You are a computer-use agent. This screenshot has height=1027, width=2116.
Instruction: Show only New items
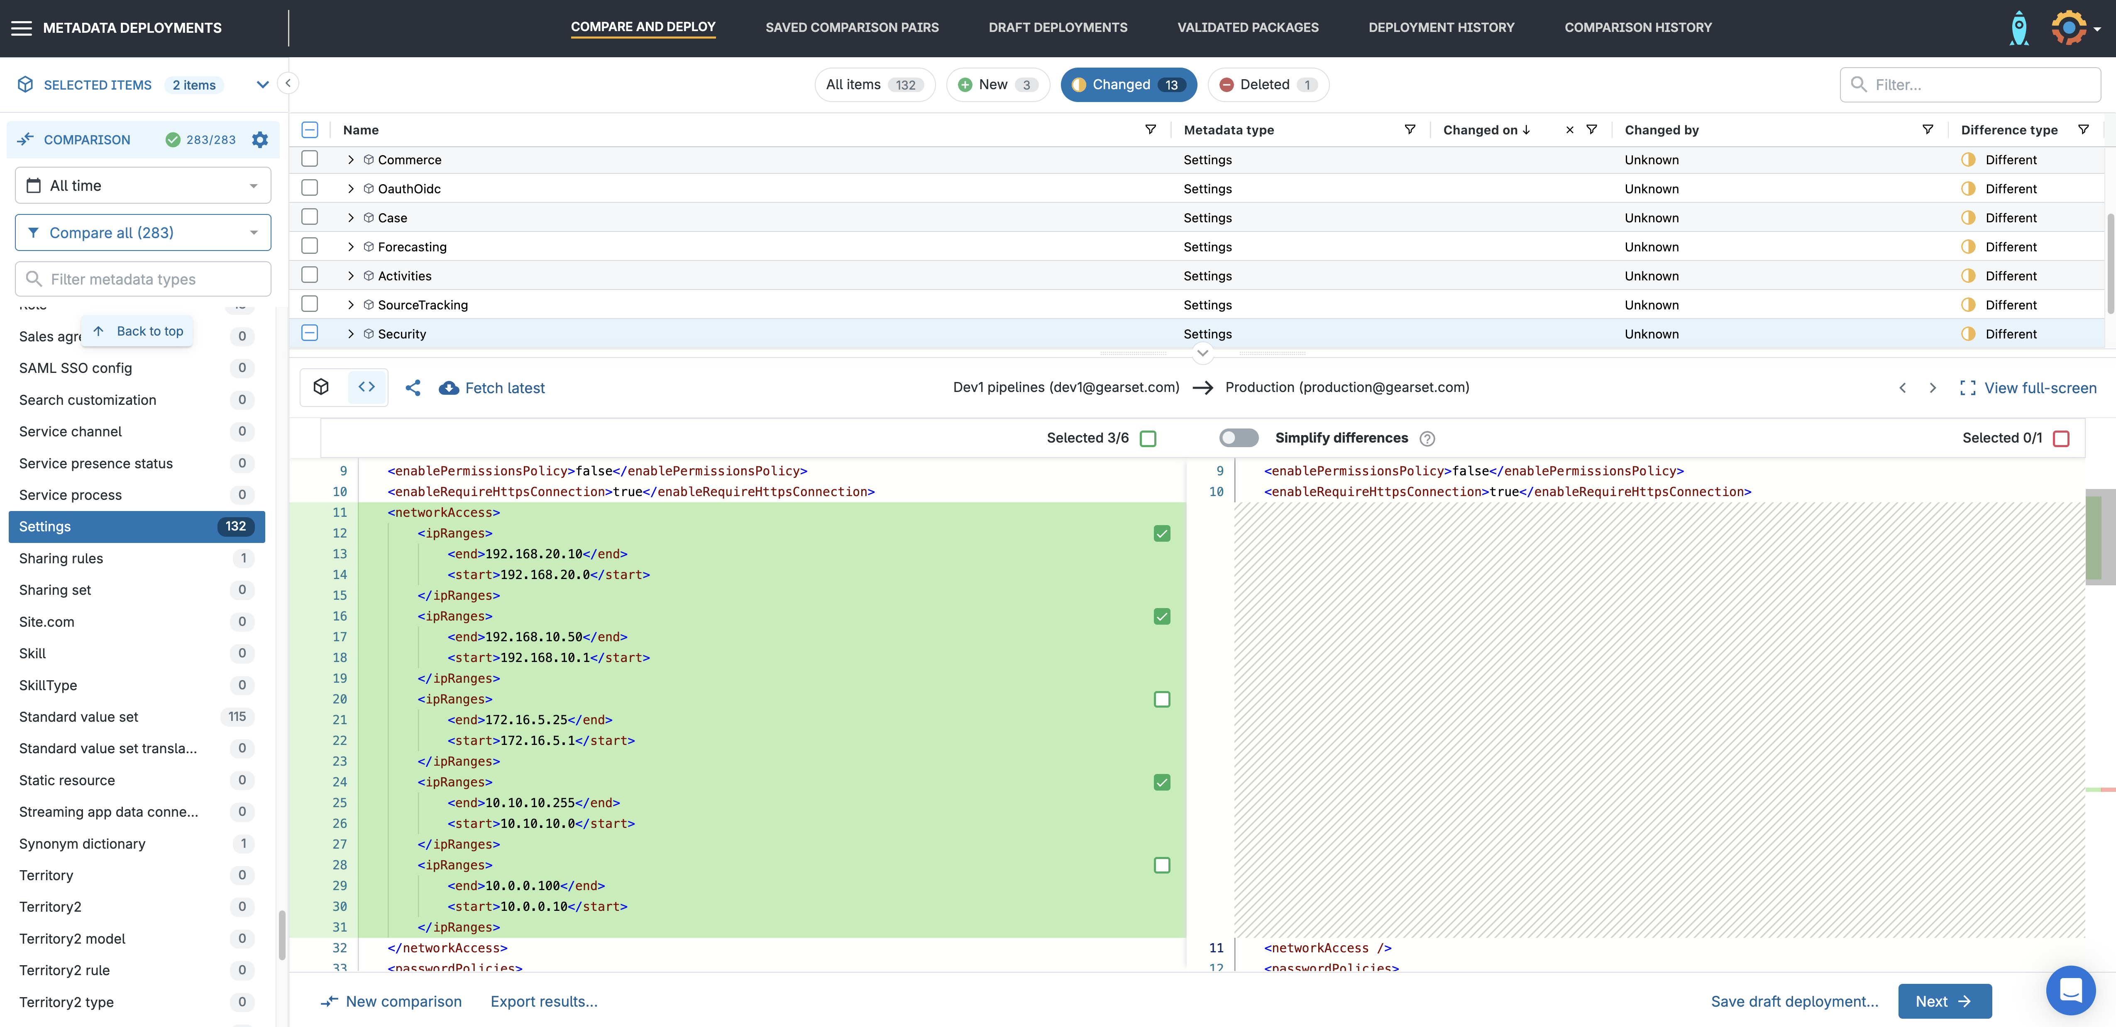tap(998, 85)
